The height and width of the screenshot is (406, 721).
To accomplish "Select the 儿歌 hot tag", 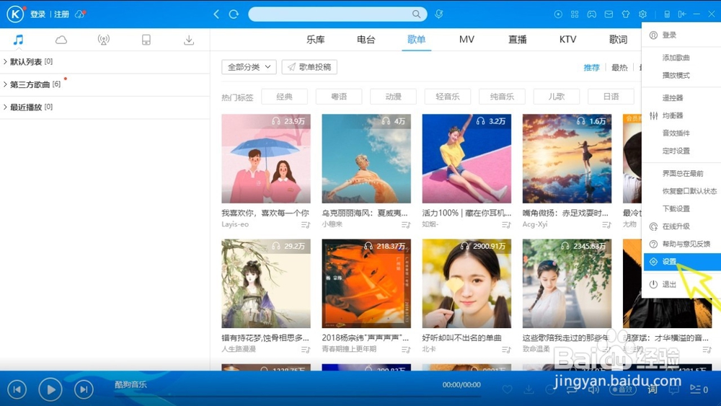I will pos(557,97).
